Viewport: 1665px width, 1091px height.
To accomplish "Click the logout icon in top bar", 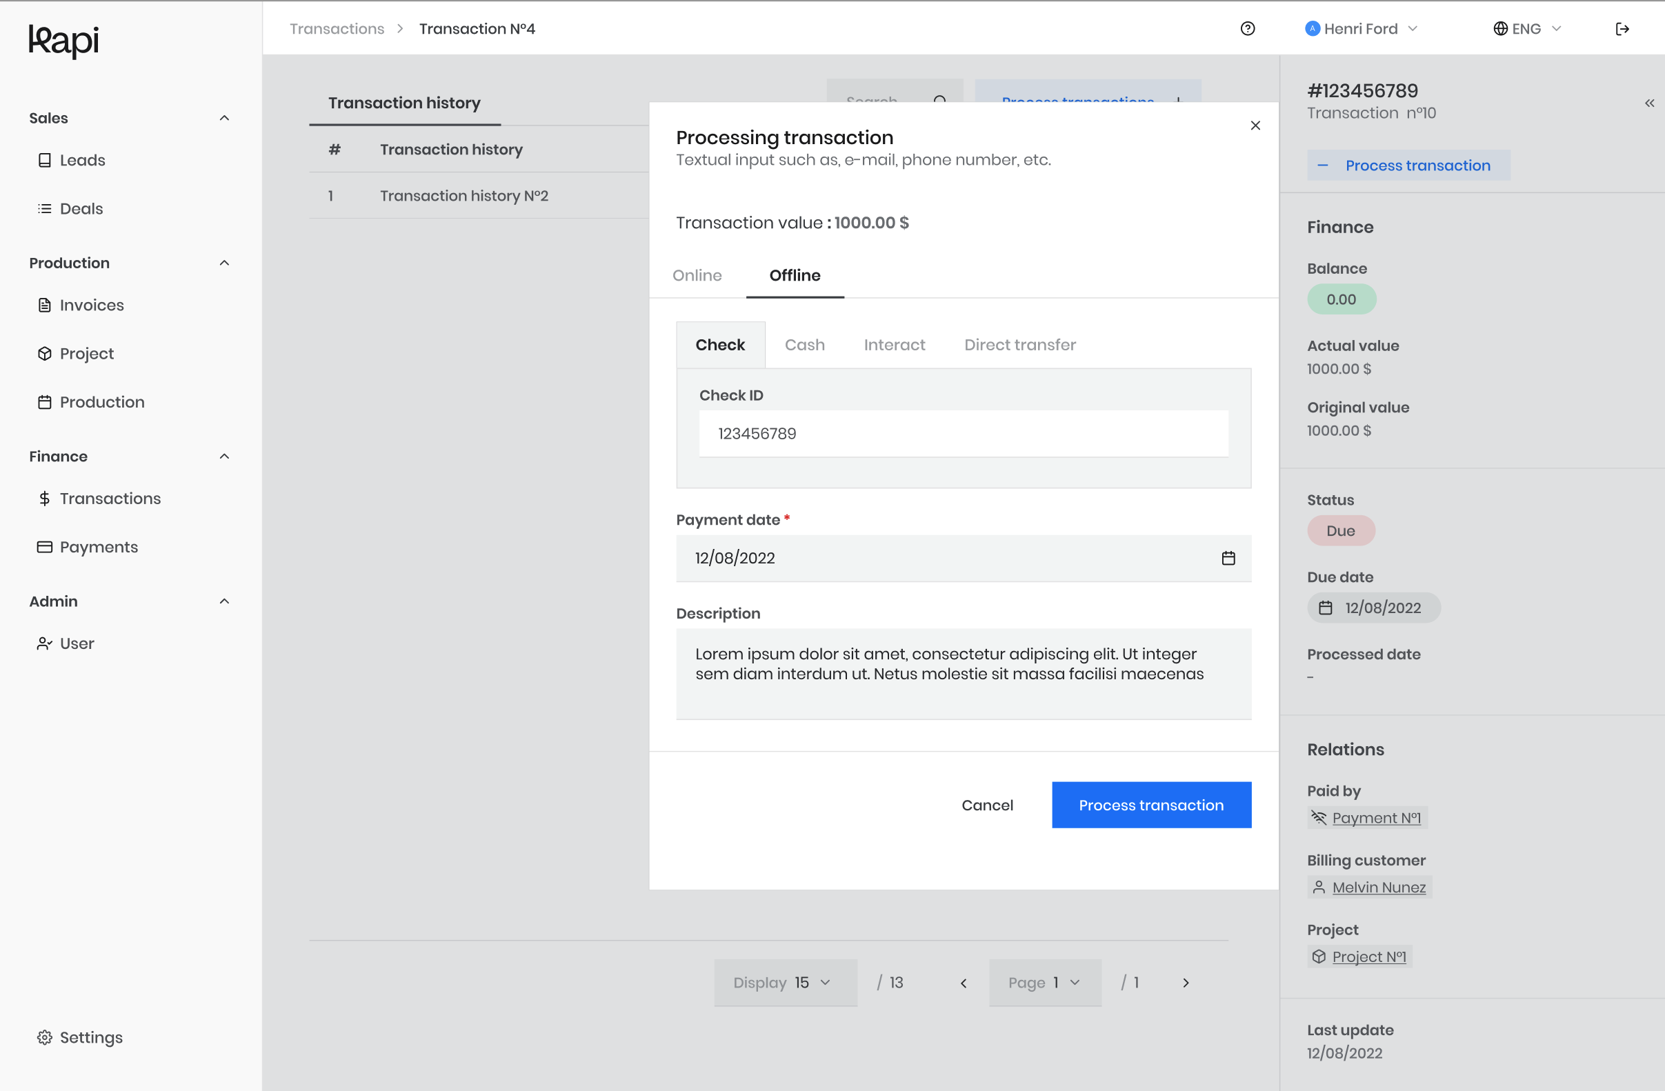I will click(x=1622, y=29).
